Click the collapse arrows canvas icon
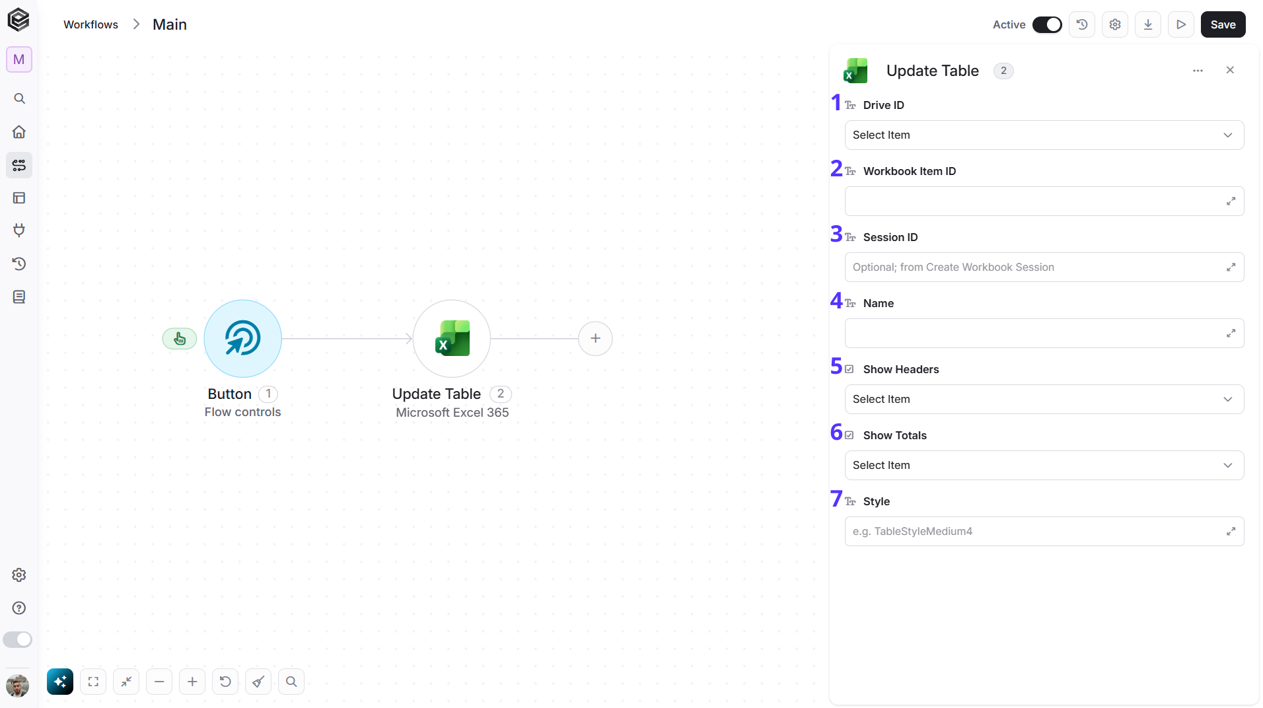 (x=126, y=682)
